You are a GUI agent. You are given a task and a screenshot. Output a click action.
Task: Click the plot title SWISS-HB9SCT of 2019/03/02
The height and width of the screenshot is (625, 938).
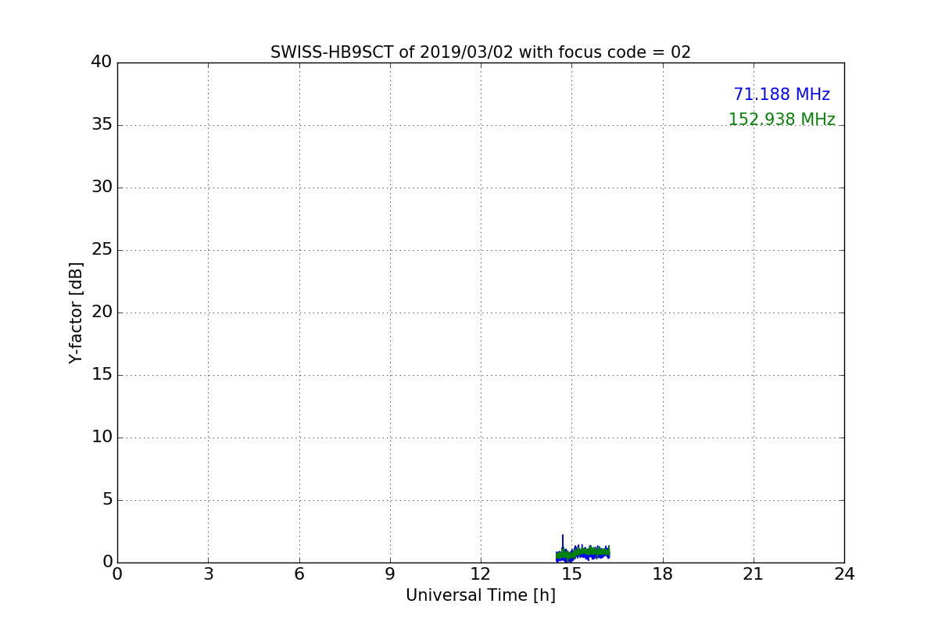pos(481,52)
